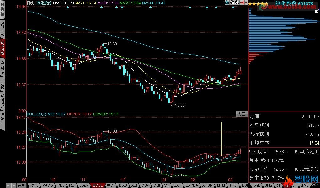320x188 pixels.
Task: Switch to the ARBR indicator tab
Action: (x=207, y=185)
